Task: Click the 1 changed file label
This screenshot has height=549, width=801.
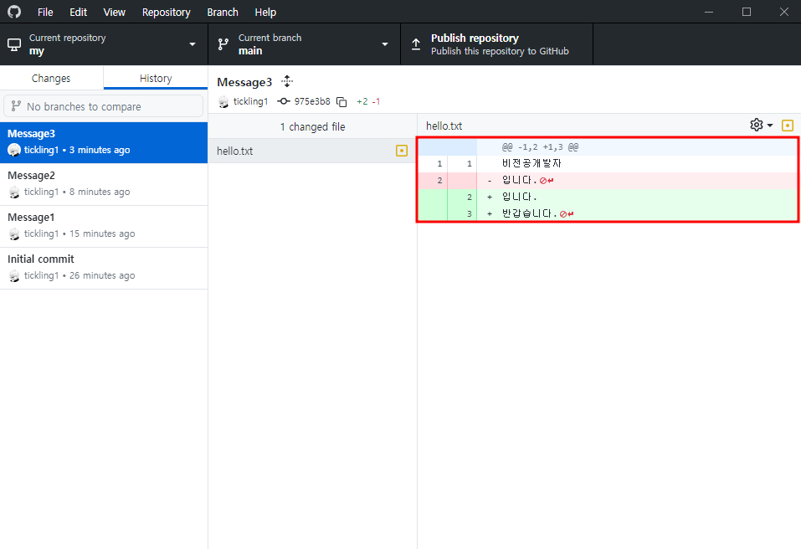Action: tap(312, 126)
